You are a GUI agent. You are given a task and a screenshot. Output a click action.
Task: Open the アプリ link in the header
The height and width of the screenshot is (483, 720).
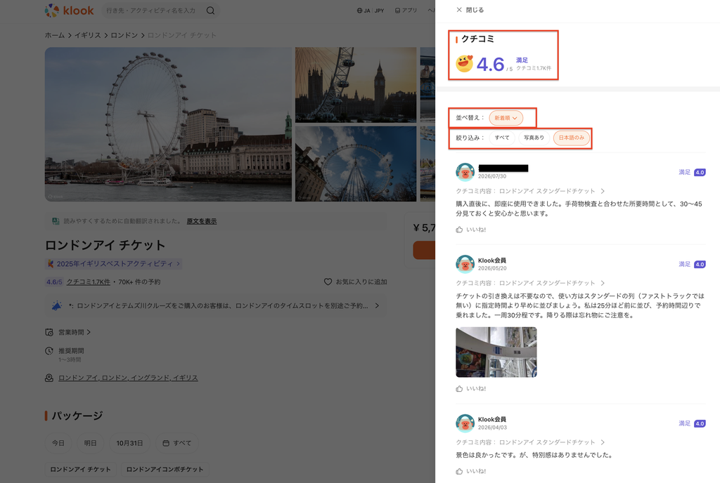406,11
